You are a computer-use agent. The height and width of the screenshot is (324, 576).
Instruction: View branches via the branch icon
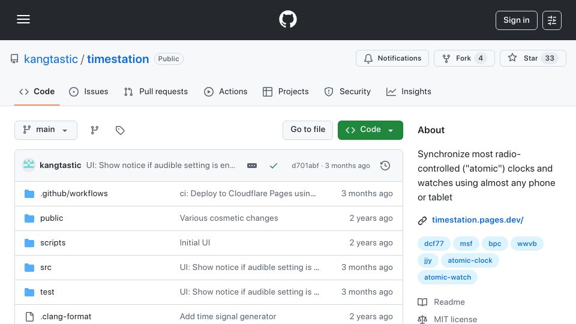(95, 130)
